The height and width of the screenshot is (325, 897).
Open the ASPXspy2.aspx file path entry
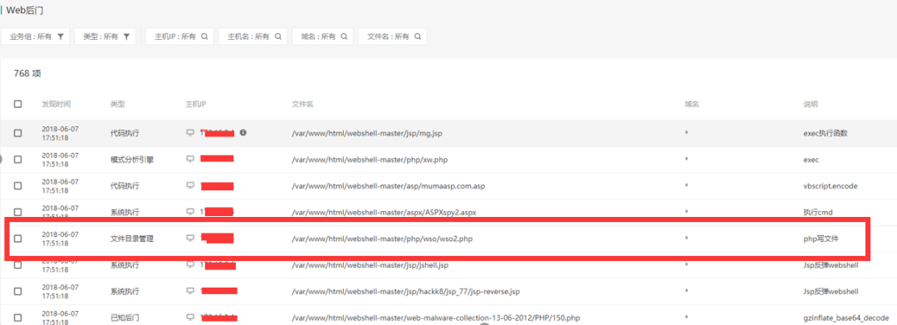(x=384, y=212)
